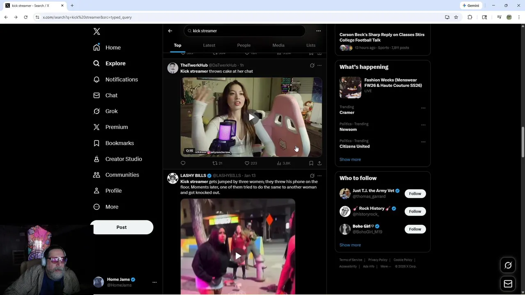The image size is (525, 295).
Task: Open floating Grok button
Action: [x=508, y=265]
